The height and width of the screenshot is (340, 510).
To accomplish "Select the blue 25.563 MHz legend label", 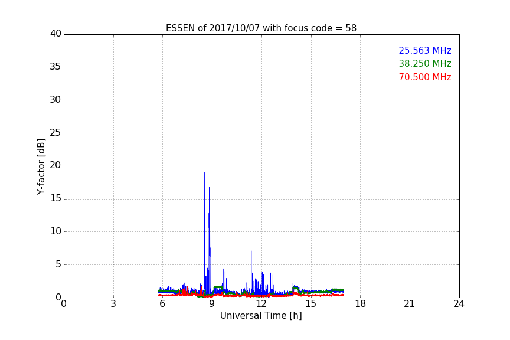I will point(425,50).
